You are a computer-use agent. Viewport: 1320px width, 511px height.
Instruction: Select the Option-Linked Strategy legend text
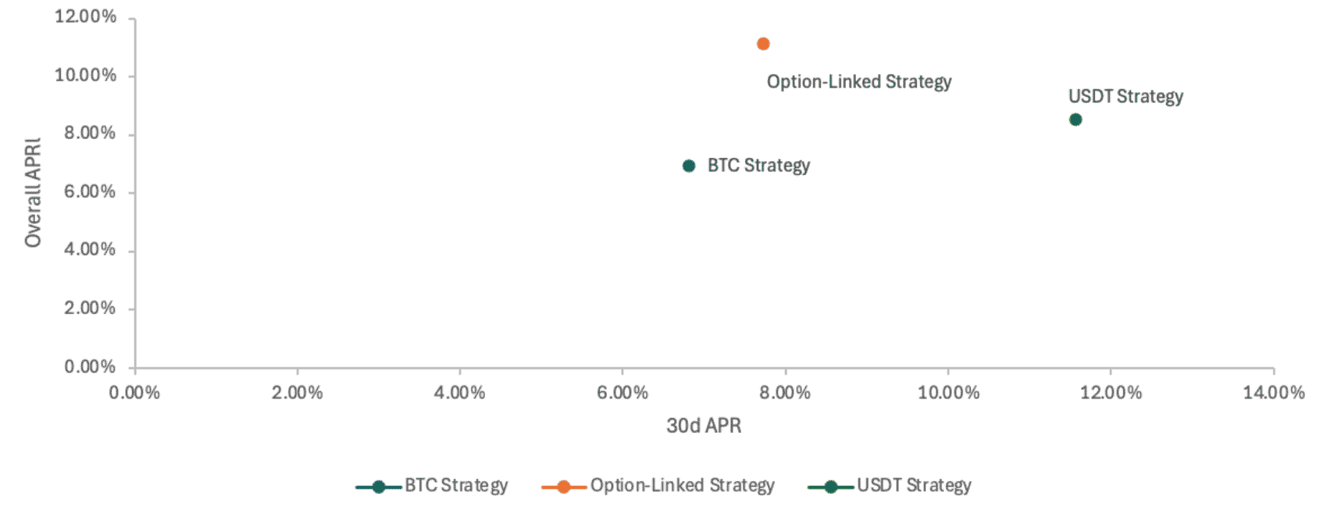(682, 485)
